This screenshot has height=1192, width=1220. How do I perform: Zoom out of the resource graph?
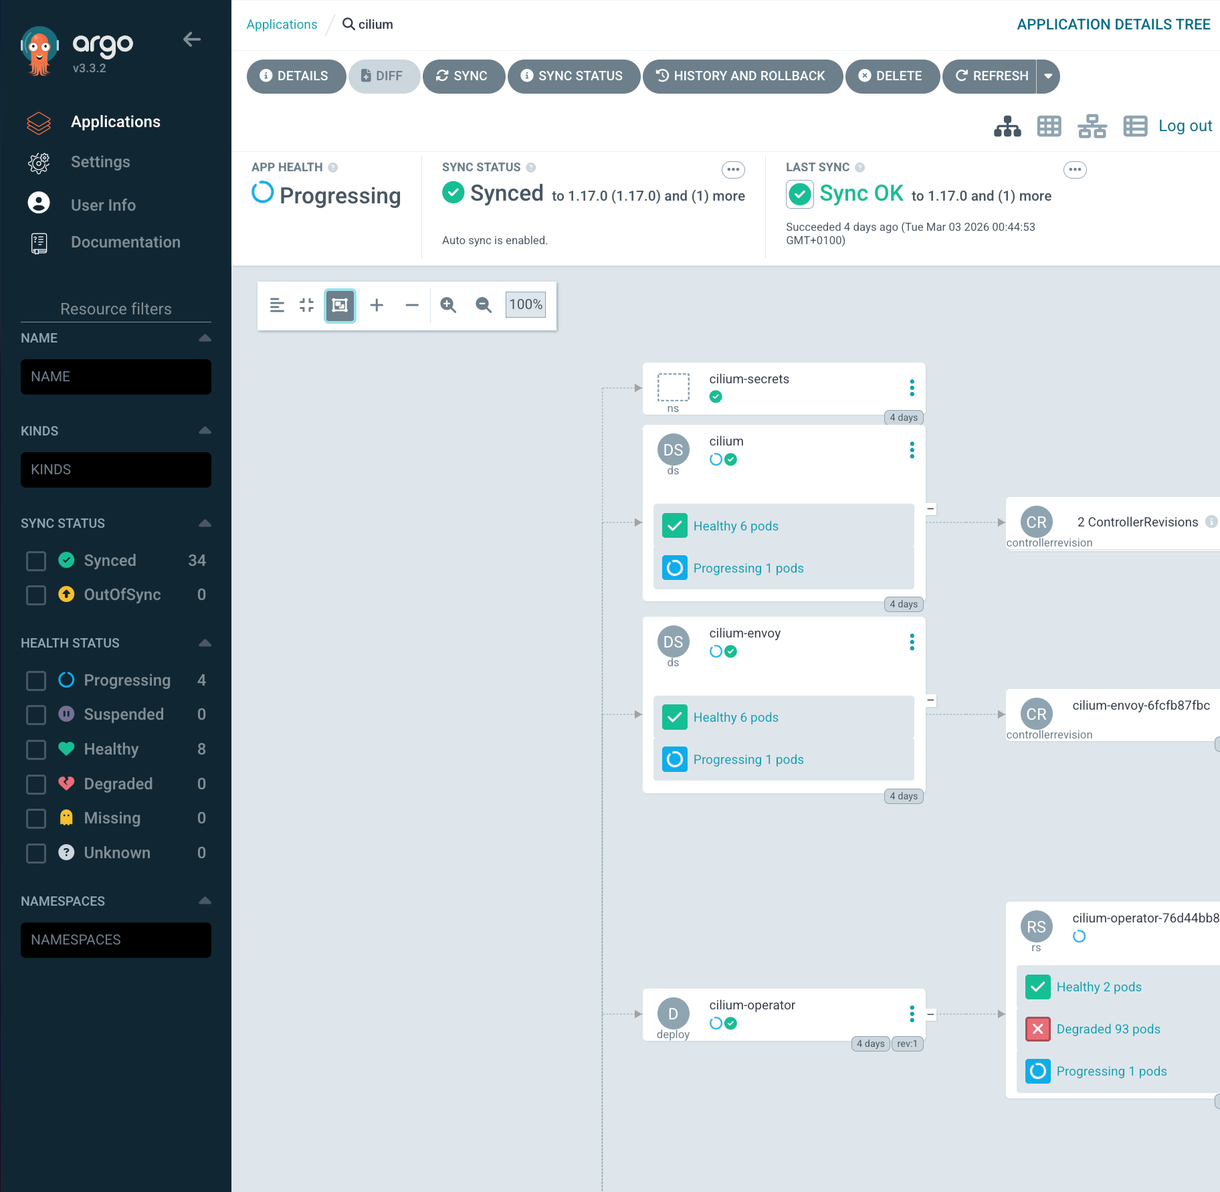tap(483, 305)
